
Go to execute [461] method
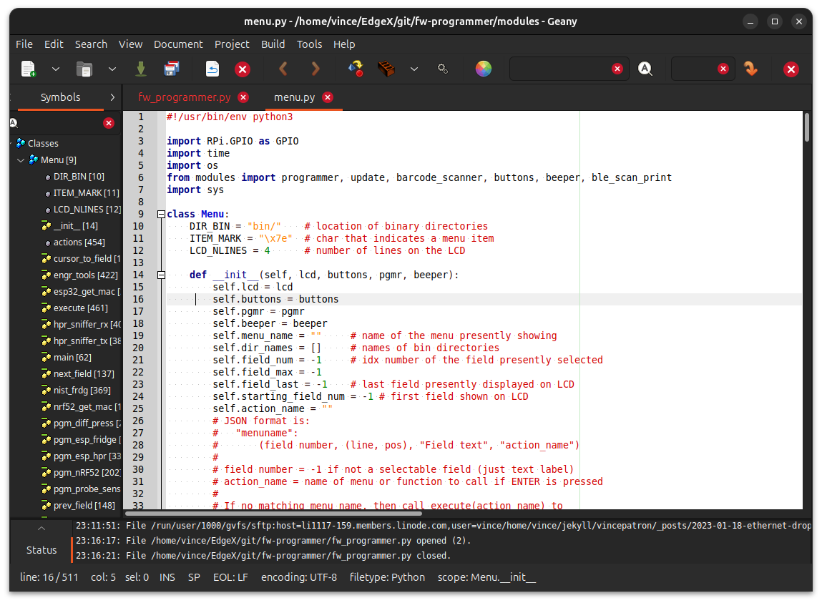(x=80, y=308)
